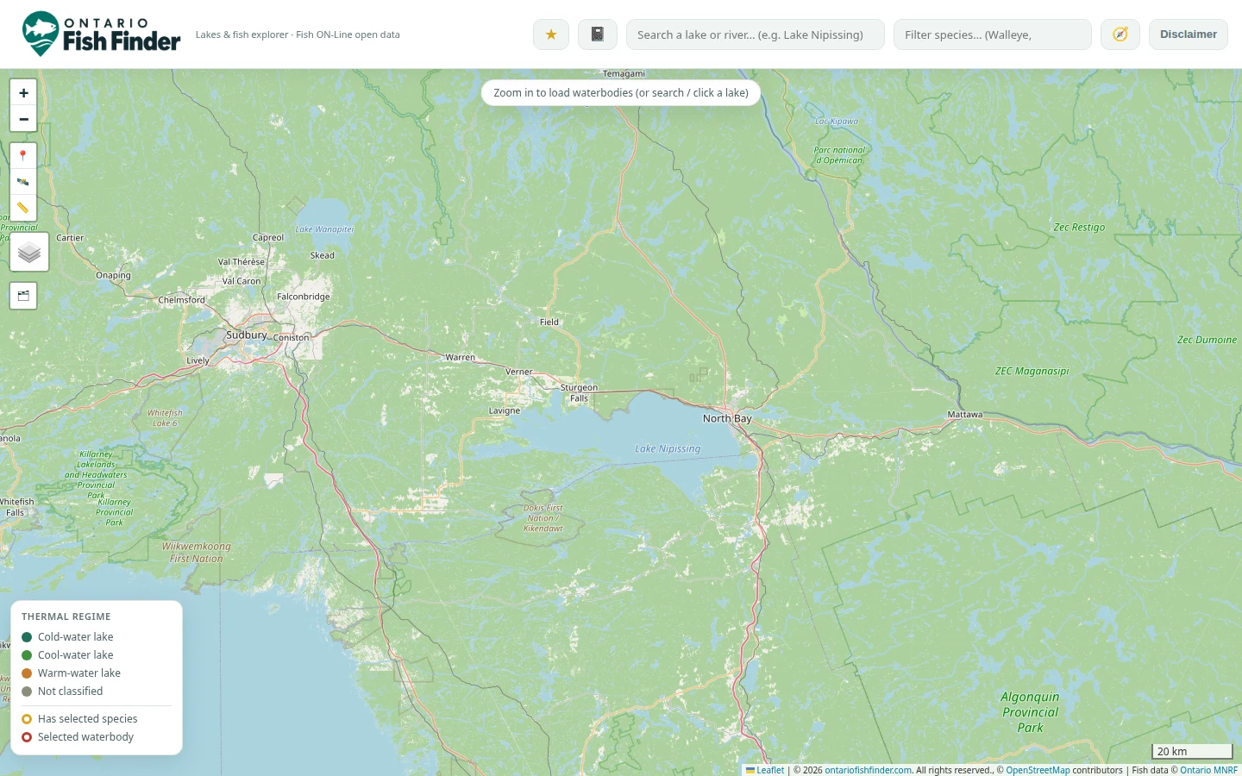Screen dimensions: 1242x776
Task: Open the OpenStreetMap contributors link
Action: [1038, 771]
